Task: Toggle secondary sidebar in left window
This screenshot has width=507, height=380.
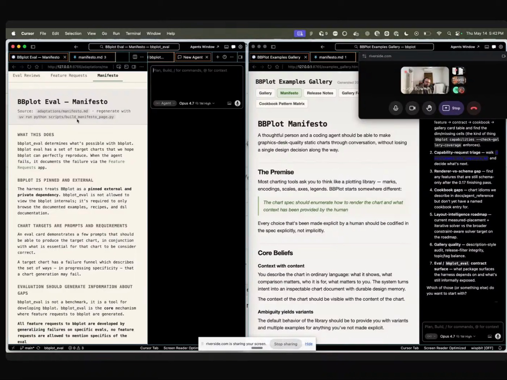Action: pos(240,57)
